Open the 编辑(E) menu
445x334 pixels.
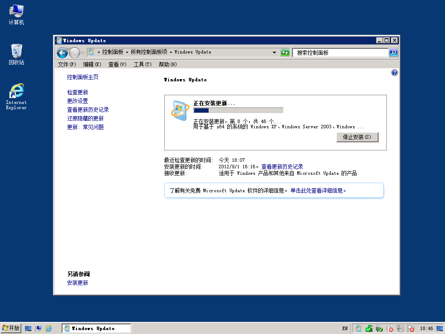[92, 64]
